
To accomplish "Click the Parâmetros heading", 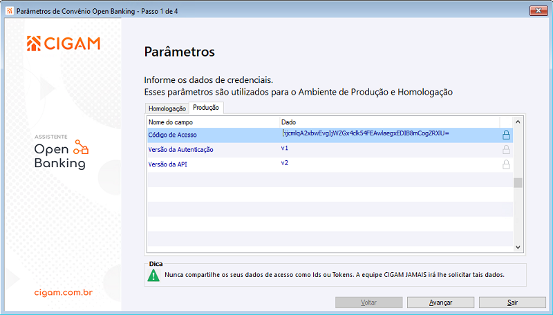I will (x=180, y=52).
